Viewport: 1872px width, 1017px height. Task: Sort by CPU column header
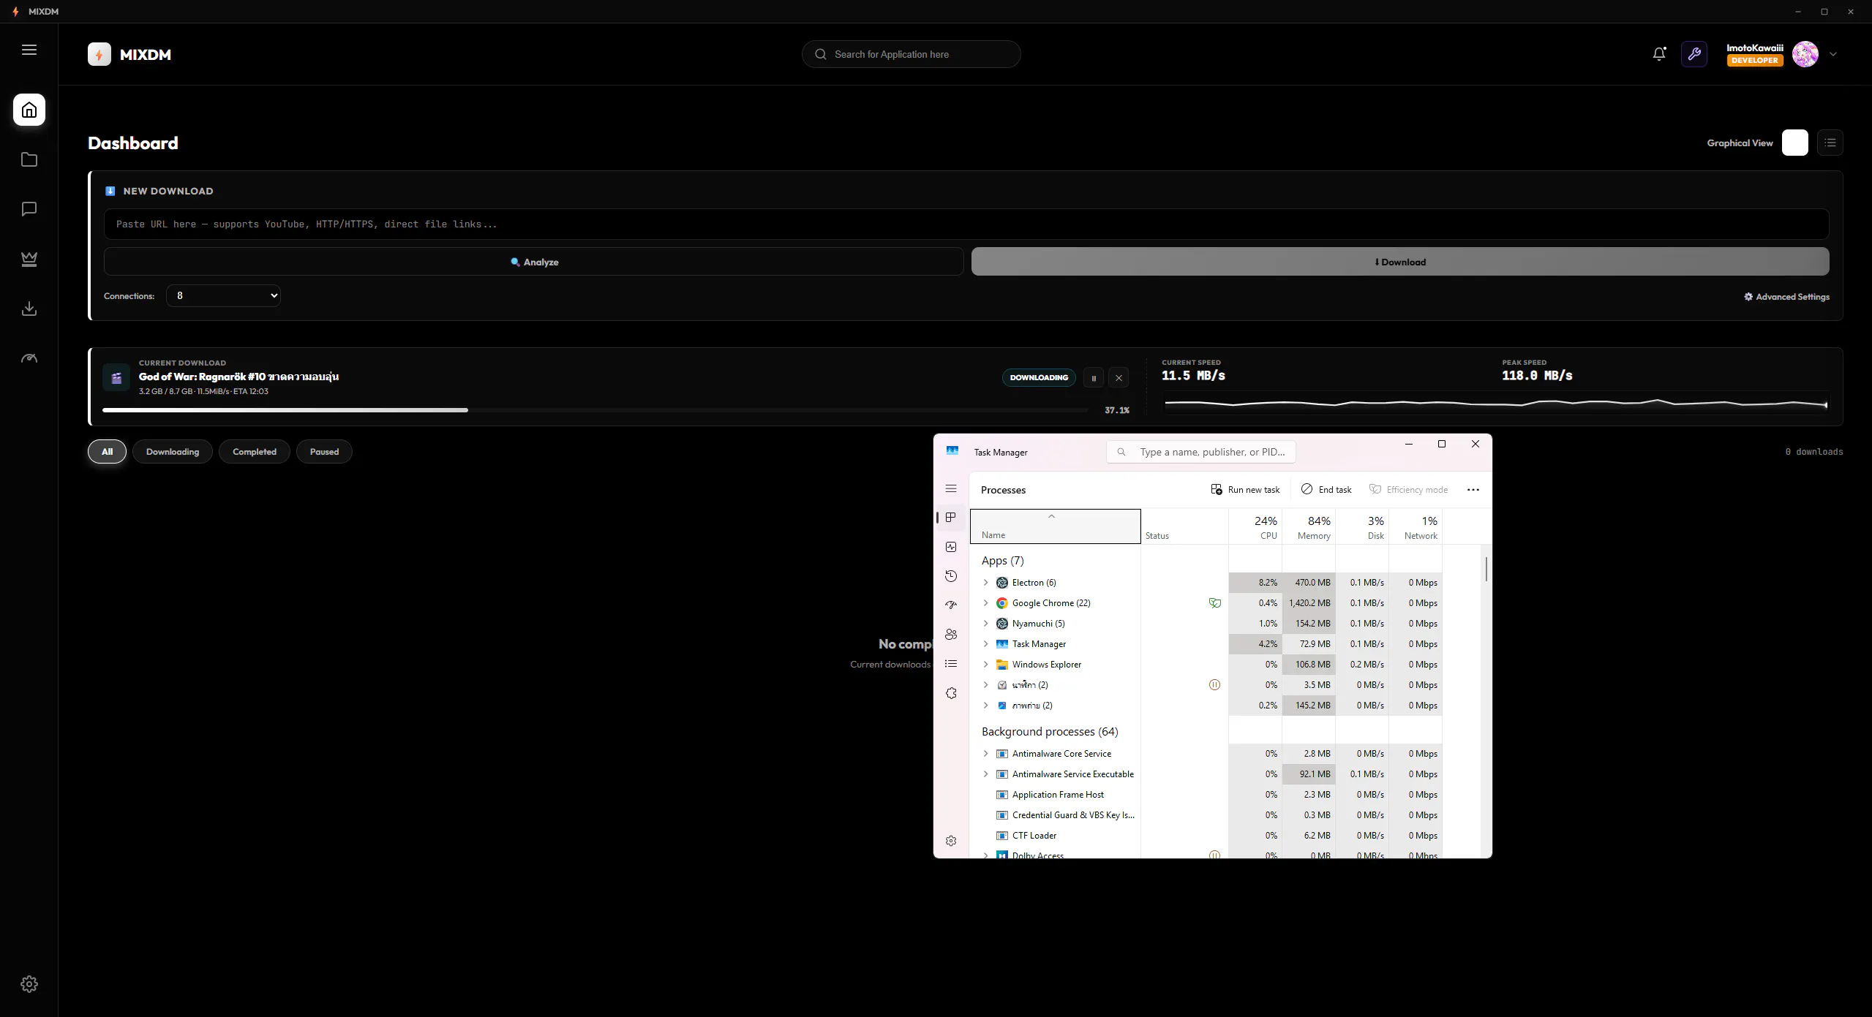[1255, 526]
